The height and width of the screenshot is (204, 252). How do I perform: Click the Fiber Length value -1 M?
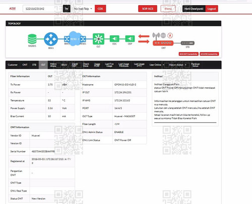(x=117, y=124)
